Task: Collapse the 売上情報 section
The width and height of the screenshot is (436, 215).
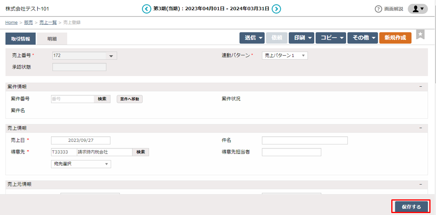Action: (420, 128)
